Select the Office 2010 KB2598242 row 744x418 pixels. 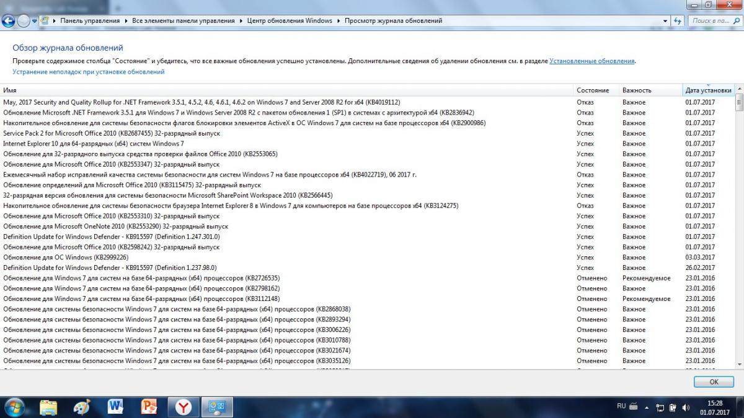(368, 247)
